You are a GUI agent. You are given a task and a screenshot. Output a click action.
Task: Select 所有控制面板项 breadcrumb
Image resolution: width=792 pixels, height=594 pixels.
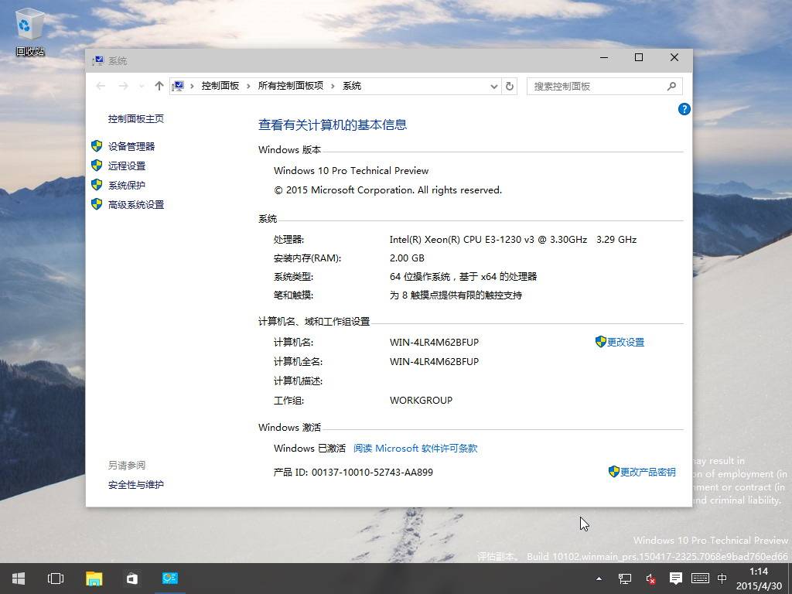pos(291,86)
